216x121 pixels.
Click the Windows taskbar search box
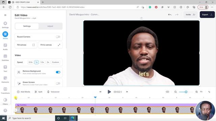pyautogui.click(x=31, y=118)
